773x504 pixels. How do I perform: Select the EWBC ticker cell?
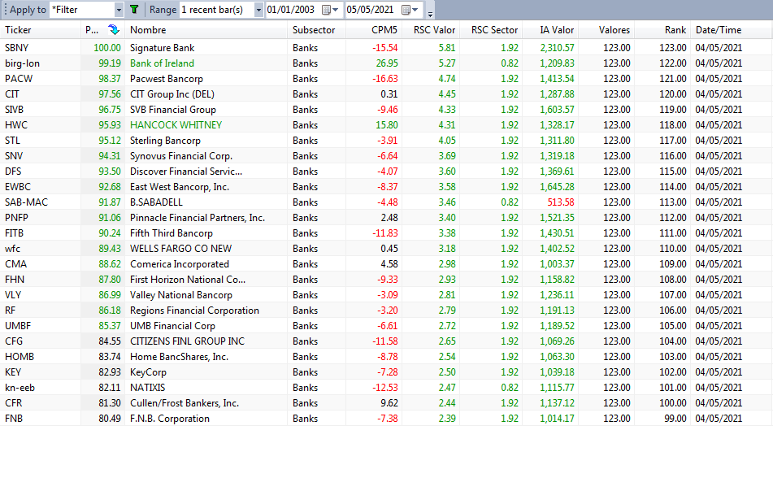tap(18, 187)
